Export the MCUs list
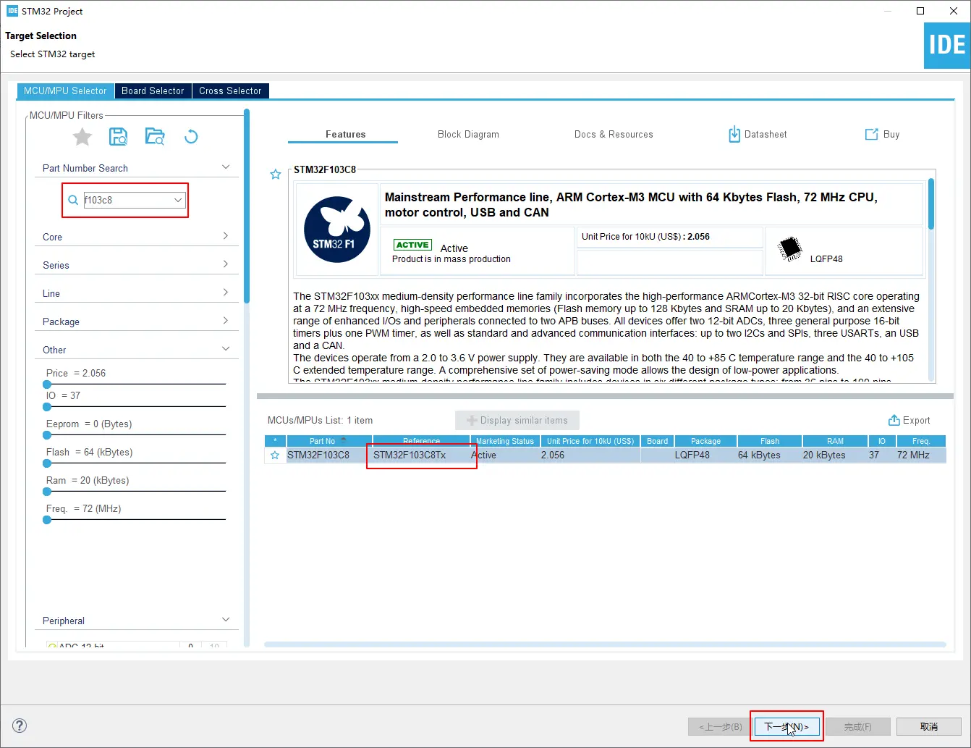971x748 pixels. pyautogui.click(x=909, y=420)
